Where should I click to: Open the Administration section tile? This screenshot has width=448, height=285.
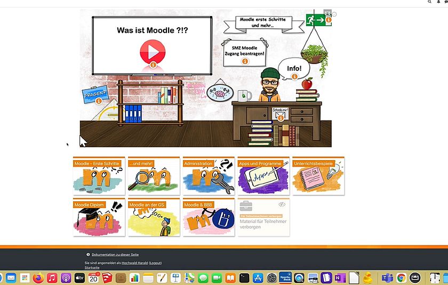[x=209, y=176]
